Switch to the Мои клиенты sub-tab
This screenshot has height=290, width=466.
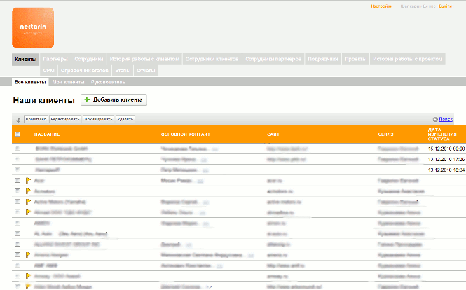(x=67, y=82)
